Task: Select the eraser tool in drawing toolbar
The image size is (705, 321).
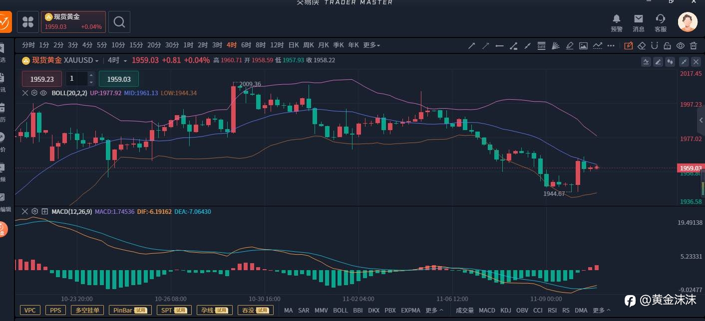Action: pos(642,46)
